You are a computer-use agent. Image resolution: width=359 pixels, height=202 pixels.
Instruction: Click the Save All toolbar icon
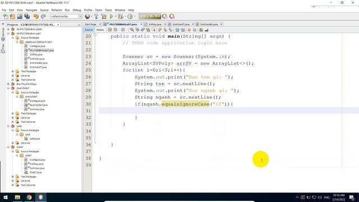click(x=27, y=16)
